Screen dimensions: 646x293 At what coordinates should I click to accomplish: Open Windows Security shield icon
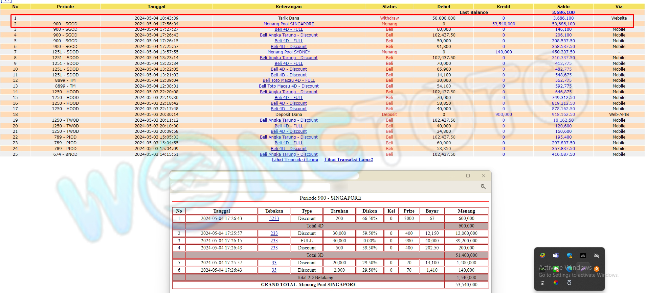[570, 255]
